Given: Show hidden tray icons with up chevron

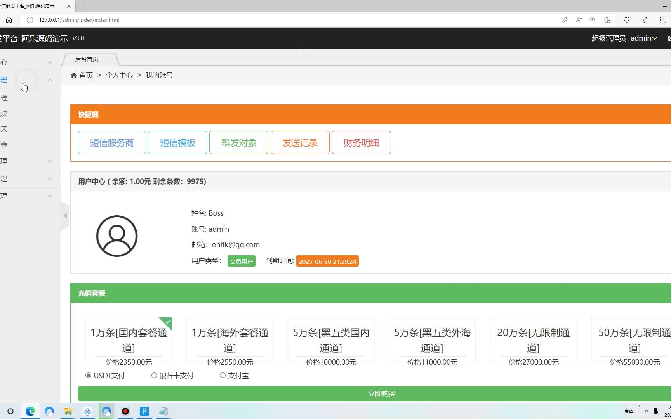Looking at the screenshot, I should coord(646,411).
